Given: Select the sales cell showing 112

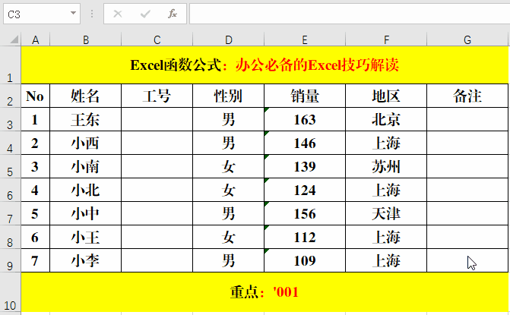Looking at the screenshot, I should (x=305, y=237).
